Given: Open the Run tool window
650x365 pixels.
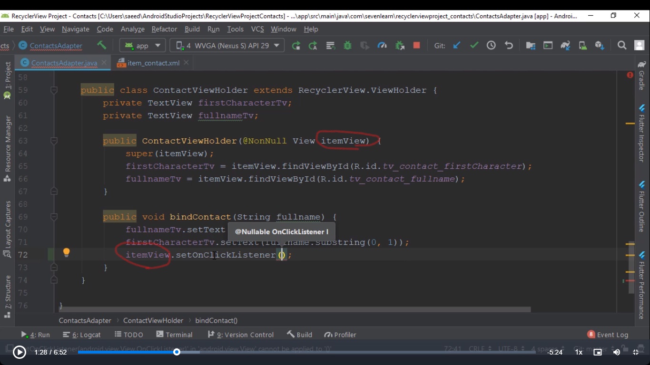Looking at the screenshot, I should (x=36, y=335).
